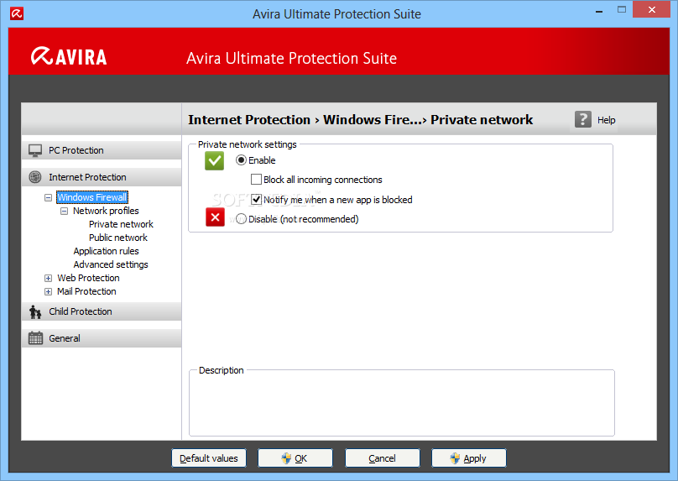This screenshot has width=678, height=481.
Task: Collapse the Windows Firewall tree node
Action: 49,197
